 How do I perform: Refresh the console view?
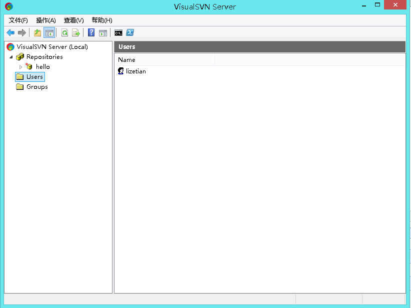[64, 32]
